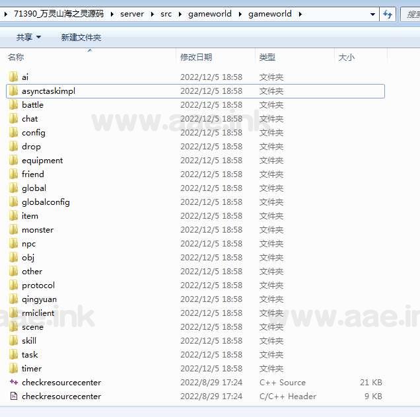Click the config folder icon

pyautogui.click(x=13, y=132)
